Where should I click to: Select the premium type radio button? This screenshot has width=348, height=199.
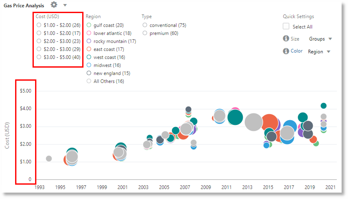coord(145,33)
